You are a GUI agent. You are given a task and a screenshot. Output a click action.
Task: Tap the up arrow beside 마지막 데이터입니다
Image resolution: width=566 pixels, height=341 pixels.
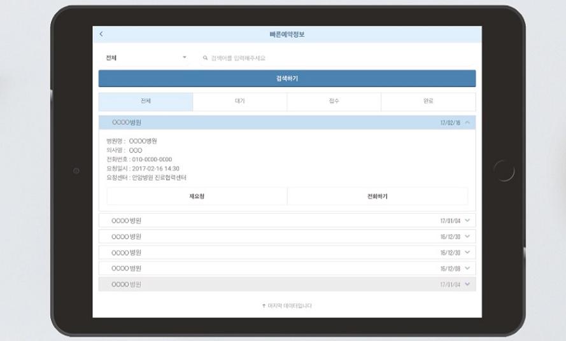tap(264, 306)
